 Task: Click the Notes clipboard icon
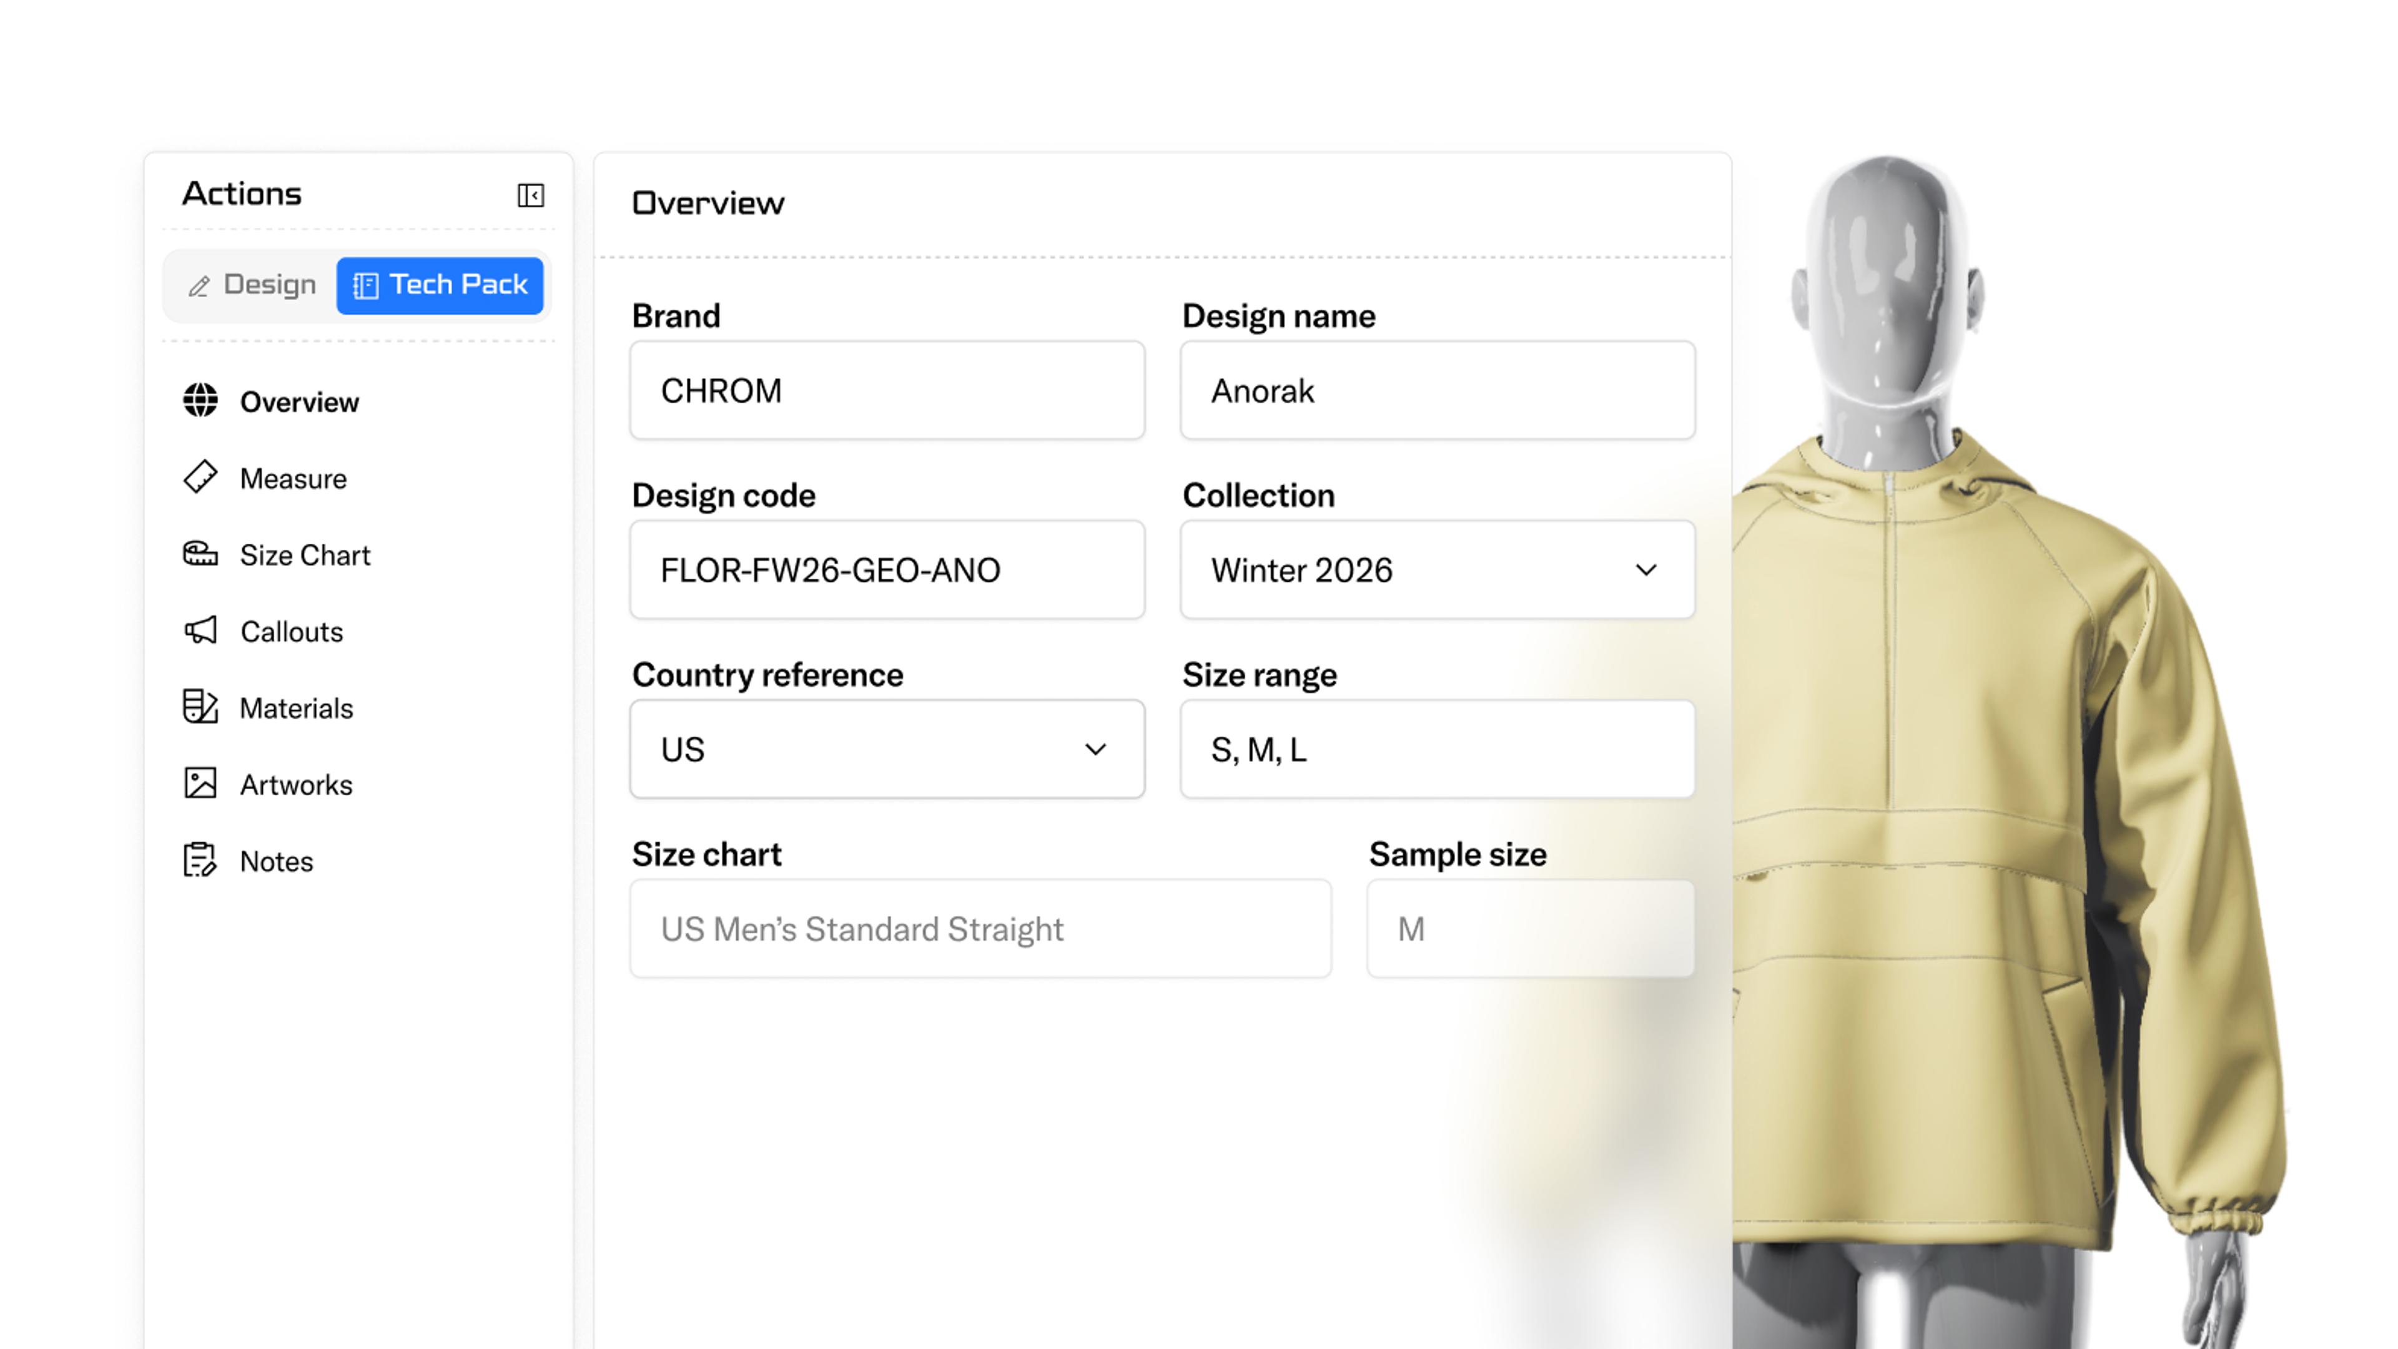click(x=200, y=861)
